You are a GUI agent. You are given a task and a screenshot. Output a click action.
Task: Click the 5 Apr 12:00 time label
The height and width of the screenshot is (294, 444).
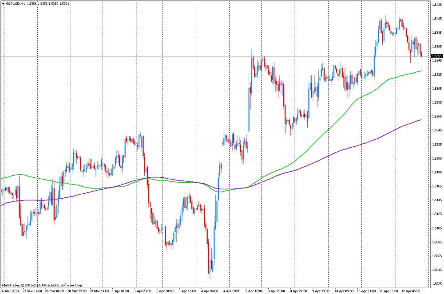[254, 291]
